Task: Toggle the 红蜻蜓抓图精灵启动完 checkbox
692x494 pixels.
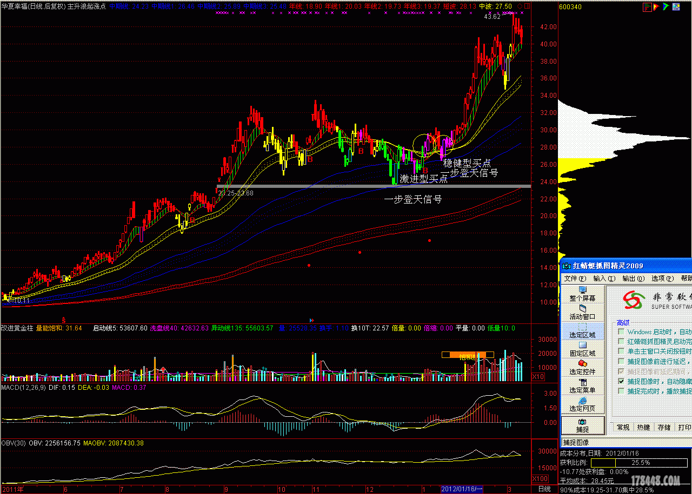Action: (x=621, y=342)
